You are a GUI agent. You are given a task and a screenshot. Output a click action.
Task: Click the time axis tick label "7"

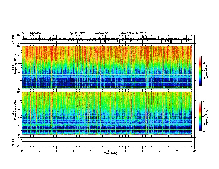coord(143,151)
